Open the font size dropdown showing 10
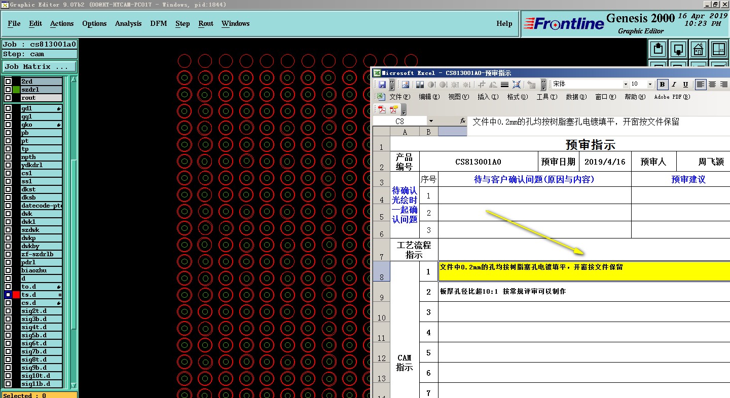Viewport: 730px width, 398px height. pyautogui.click(x=650, y=84)
